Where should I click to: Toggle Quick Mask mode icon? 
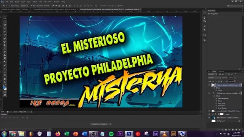point(5,92)
